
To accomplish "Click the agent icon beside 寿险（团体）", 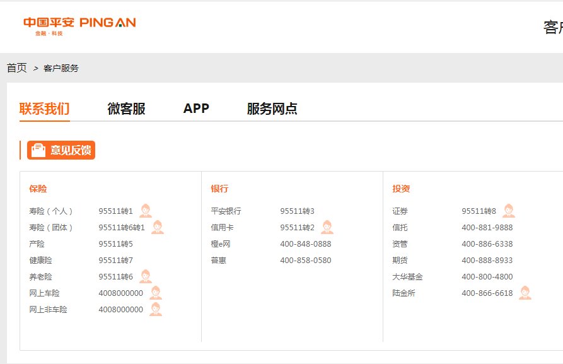I will tap(159, 227).
